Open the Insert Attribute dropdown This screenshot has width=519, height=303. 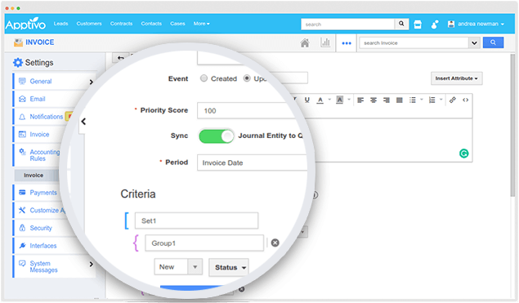point(456,78)
